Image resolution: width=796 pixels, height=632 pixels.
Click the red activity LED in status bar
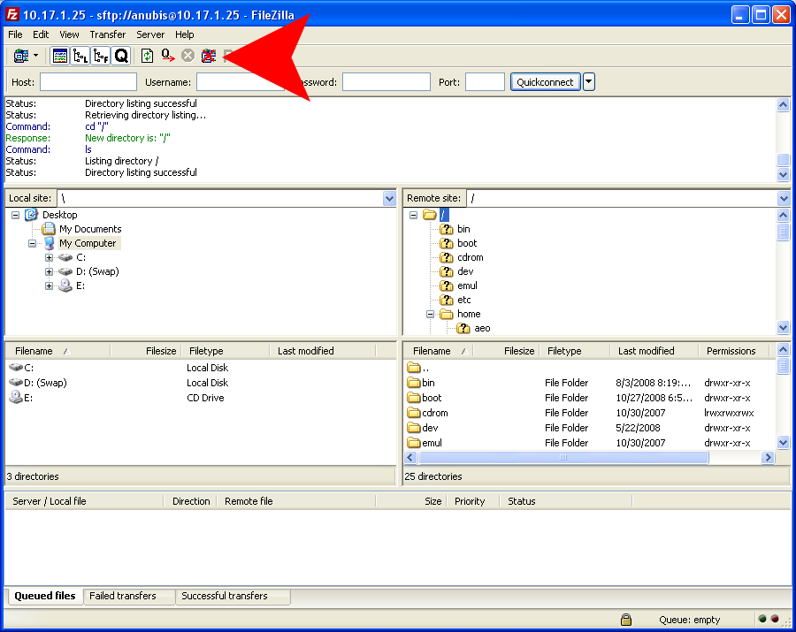(775, 619)
